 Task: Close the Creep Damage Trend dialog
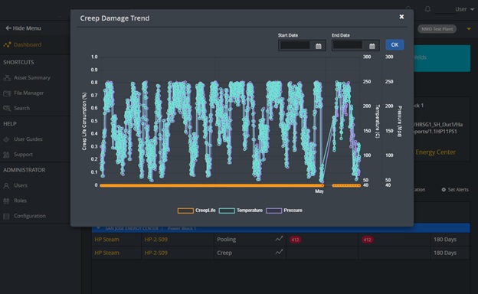coord(401,17)
